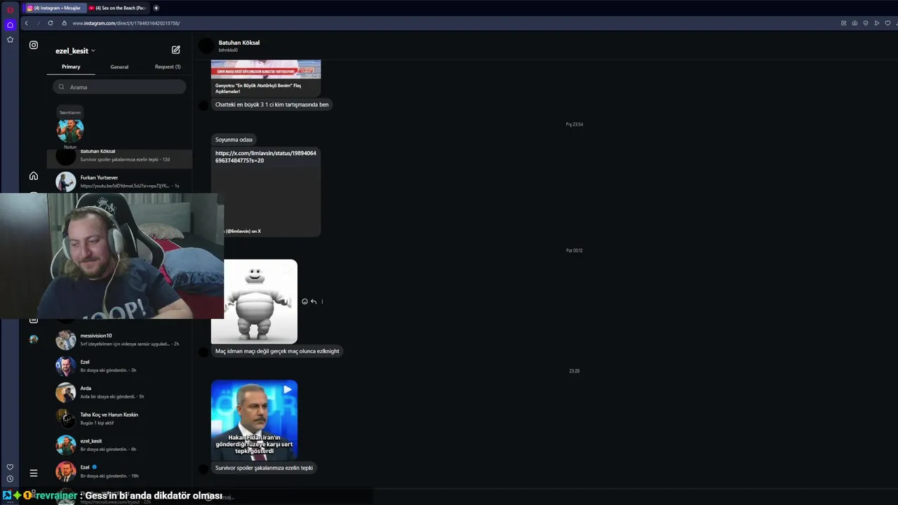This screenshot has height=505, width=898.
Task: Click the Instagram logo icon
Action: tap(34, 45)
